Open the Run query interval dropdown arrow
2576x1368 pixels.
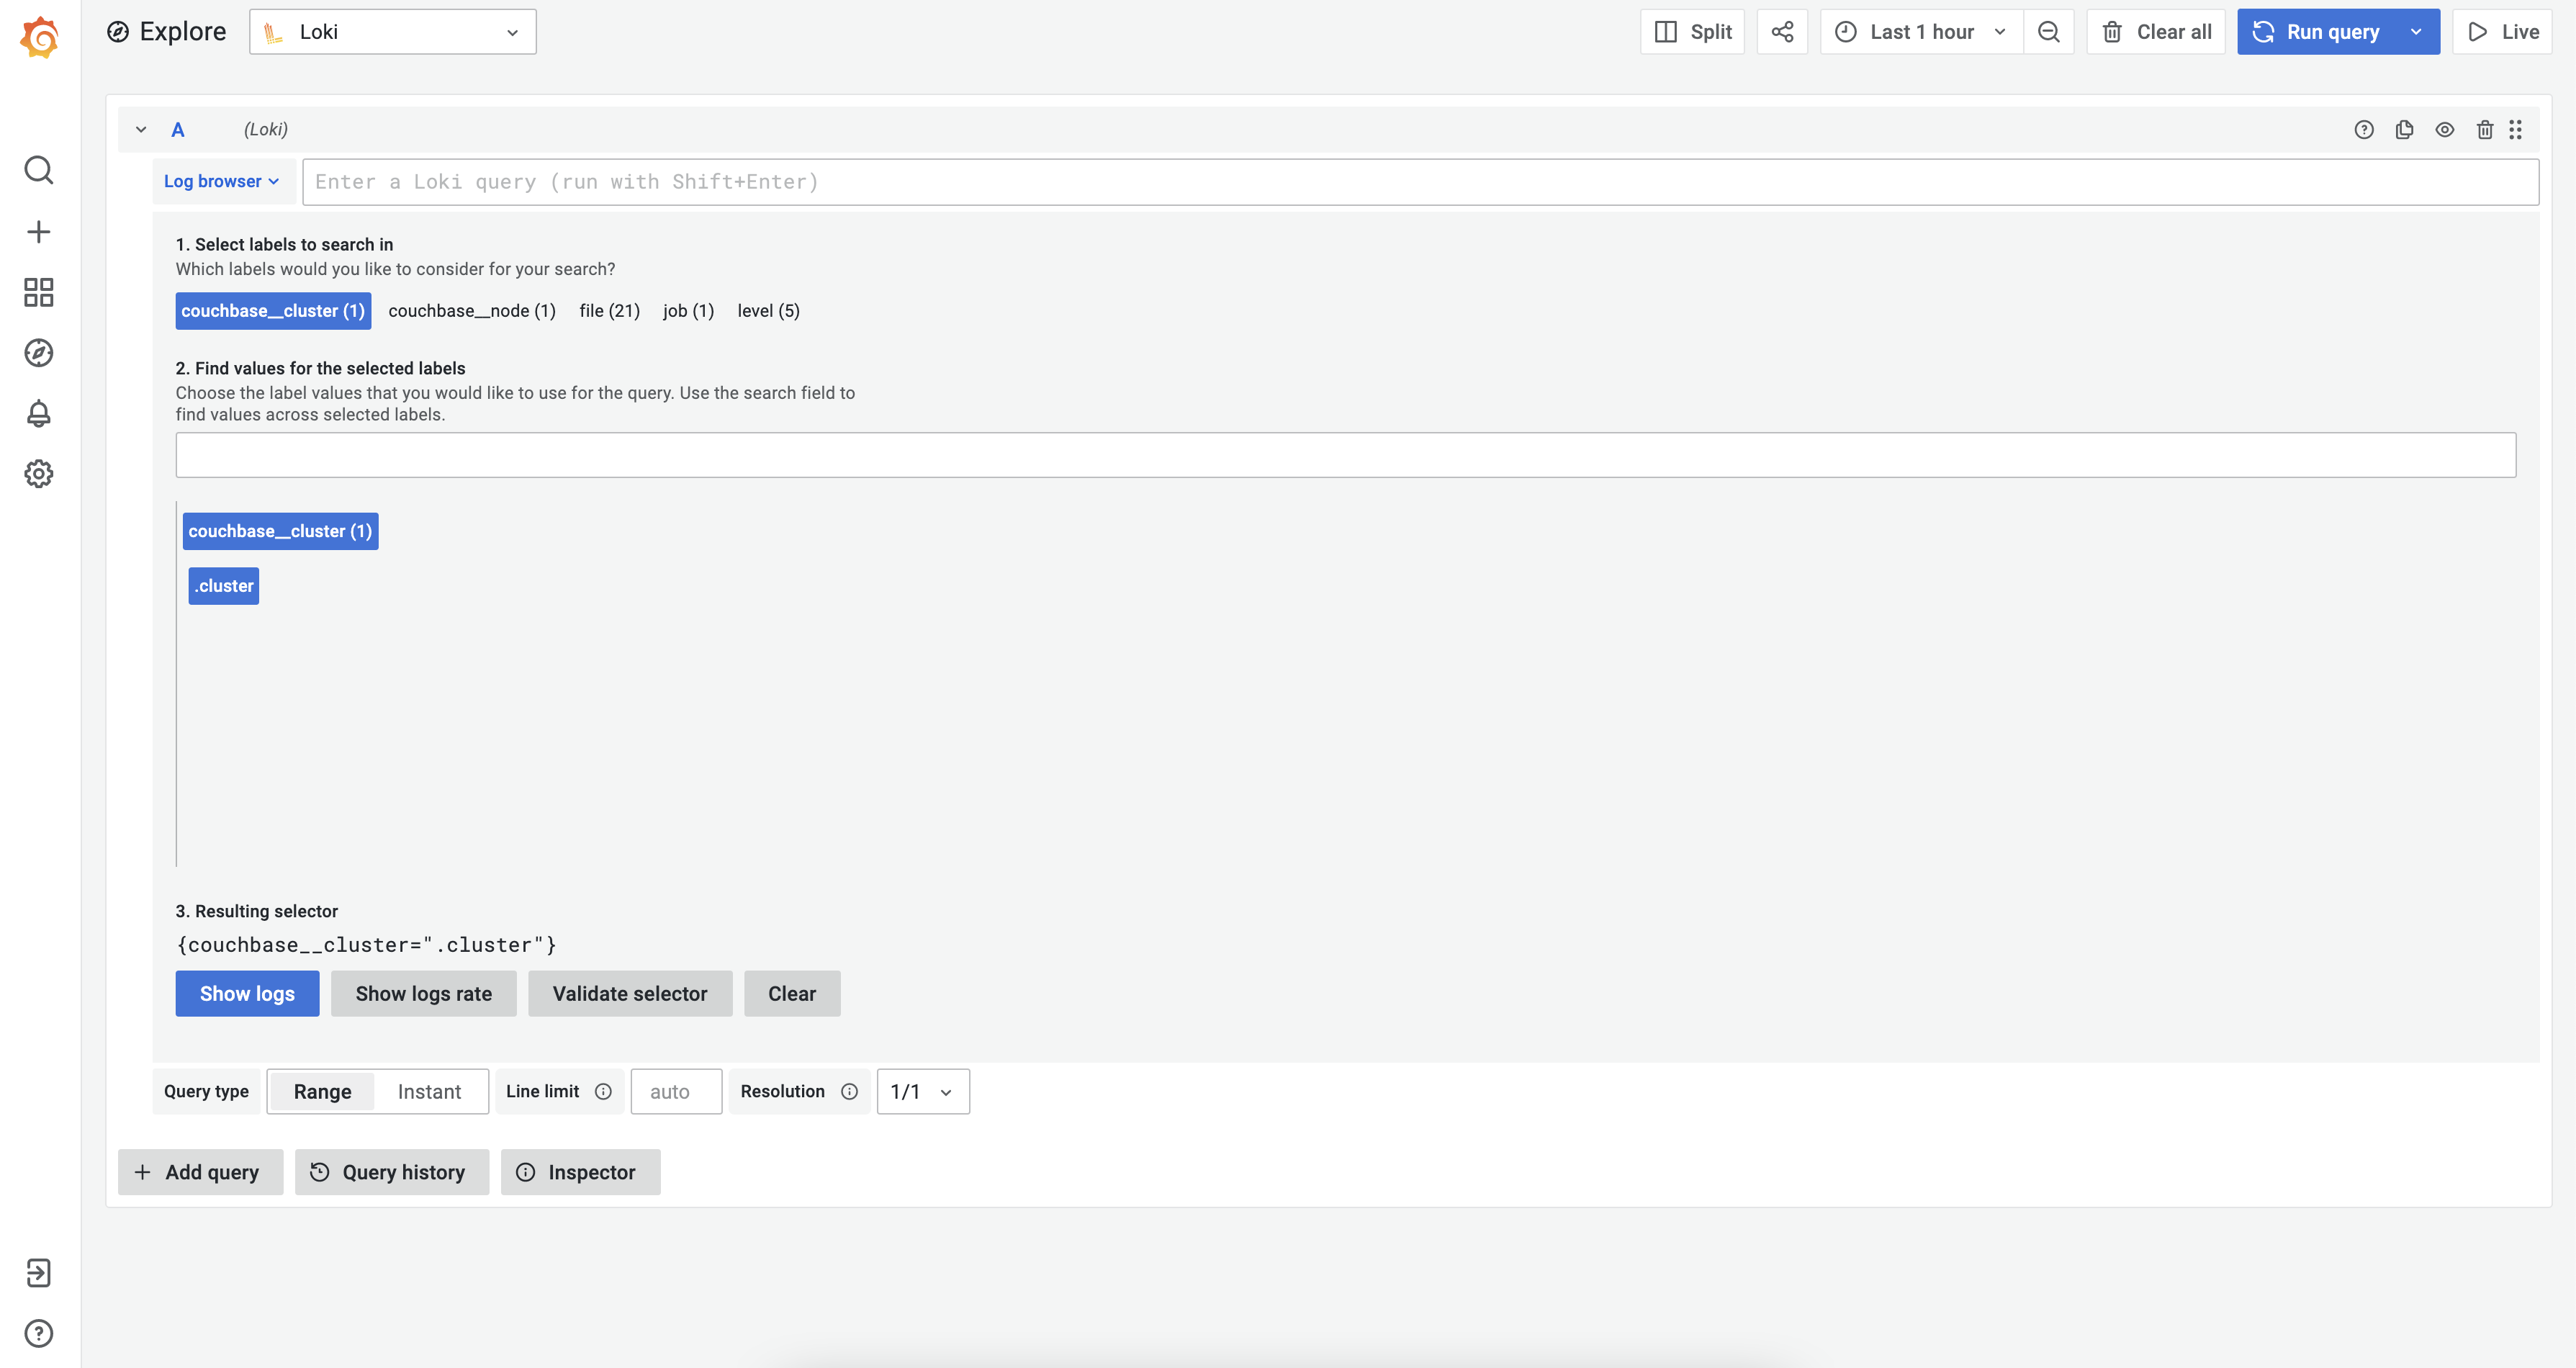tap(2417, 32)
